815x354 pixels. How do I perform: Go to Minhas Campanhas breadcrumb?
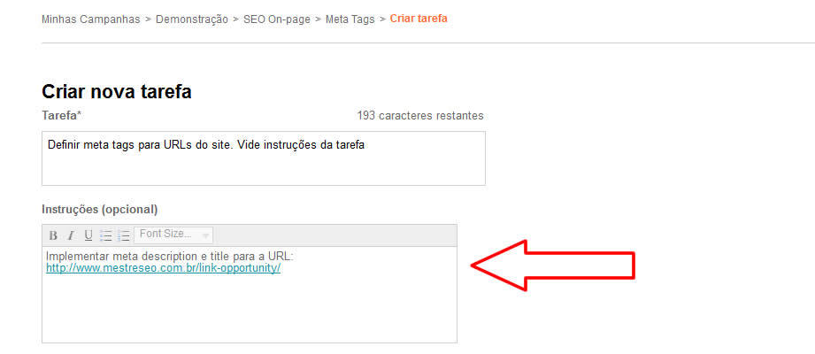[91, 19]
